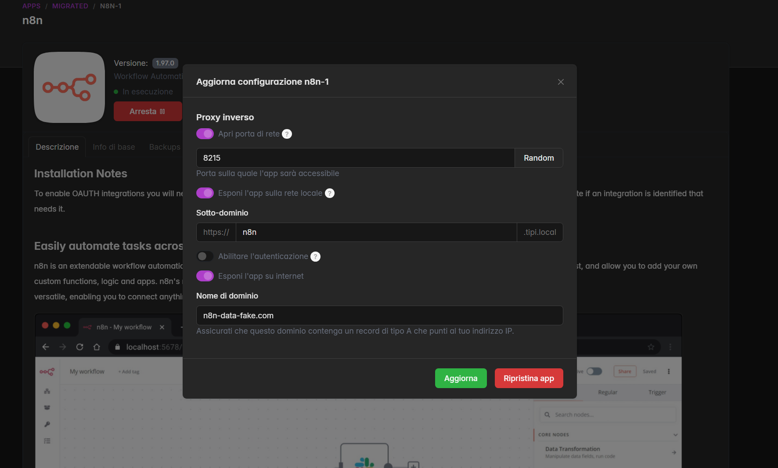Viewport: 778px width, 468px height.
Task: Stop the app with Arresta button
Action: [148, 112]
